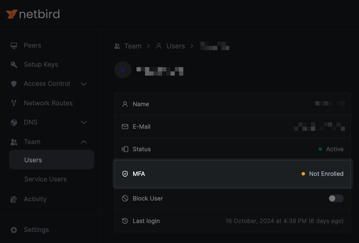Open Network Routes page
The height and width of the screenshot is (243, 359).
tap(48, 103)
